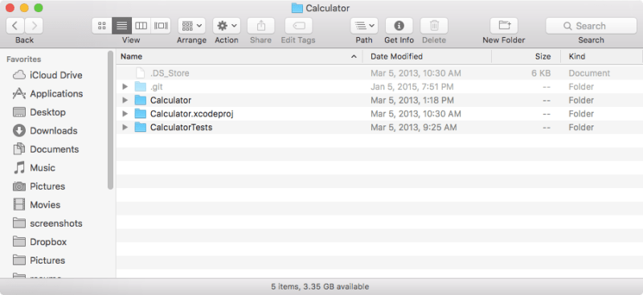Switch to Cover Flow view
This screenshot has height=295, width=643.
pyautogui.click(x=161, y=26)
